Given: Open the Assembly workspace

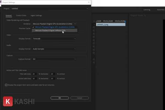Looking at the screenshot, I should coord(161,10).
